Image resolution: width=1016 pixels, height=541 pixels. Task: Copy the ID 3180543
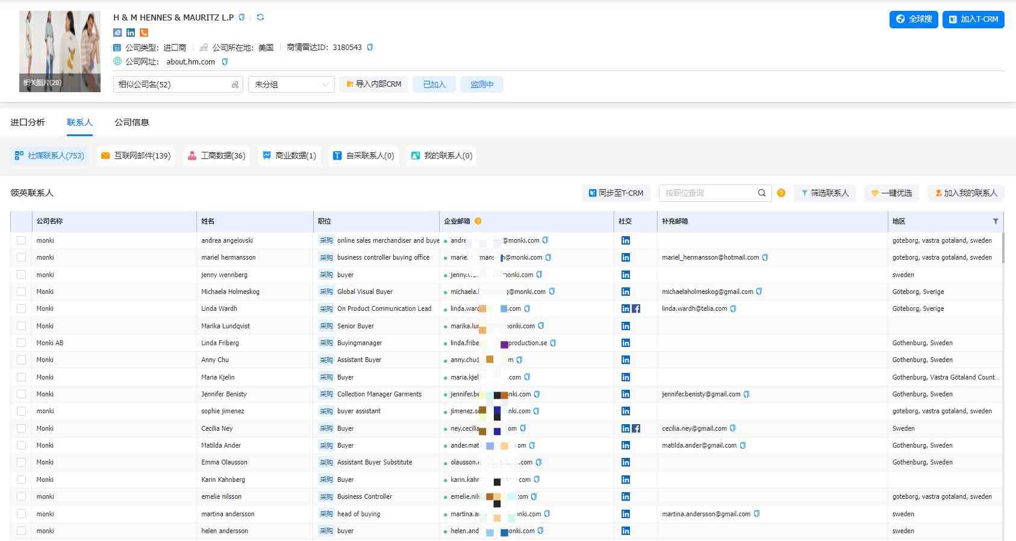tap(370, 48)
